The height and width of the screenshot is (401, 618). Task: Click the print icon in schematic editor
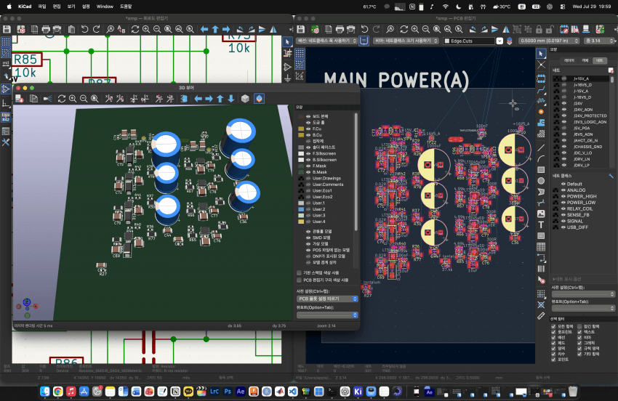point(46,29)
